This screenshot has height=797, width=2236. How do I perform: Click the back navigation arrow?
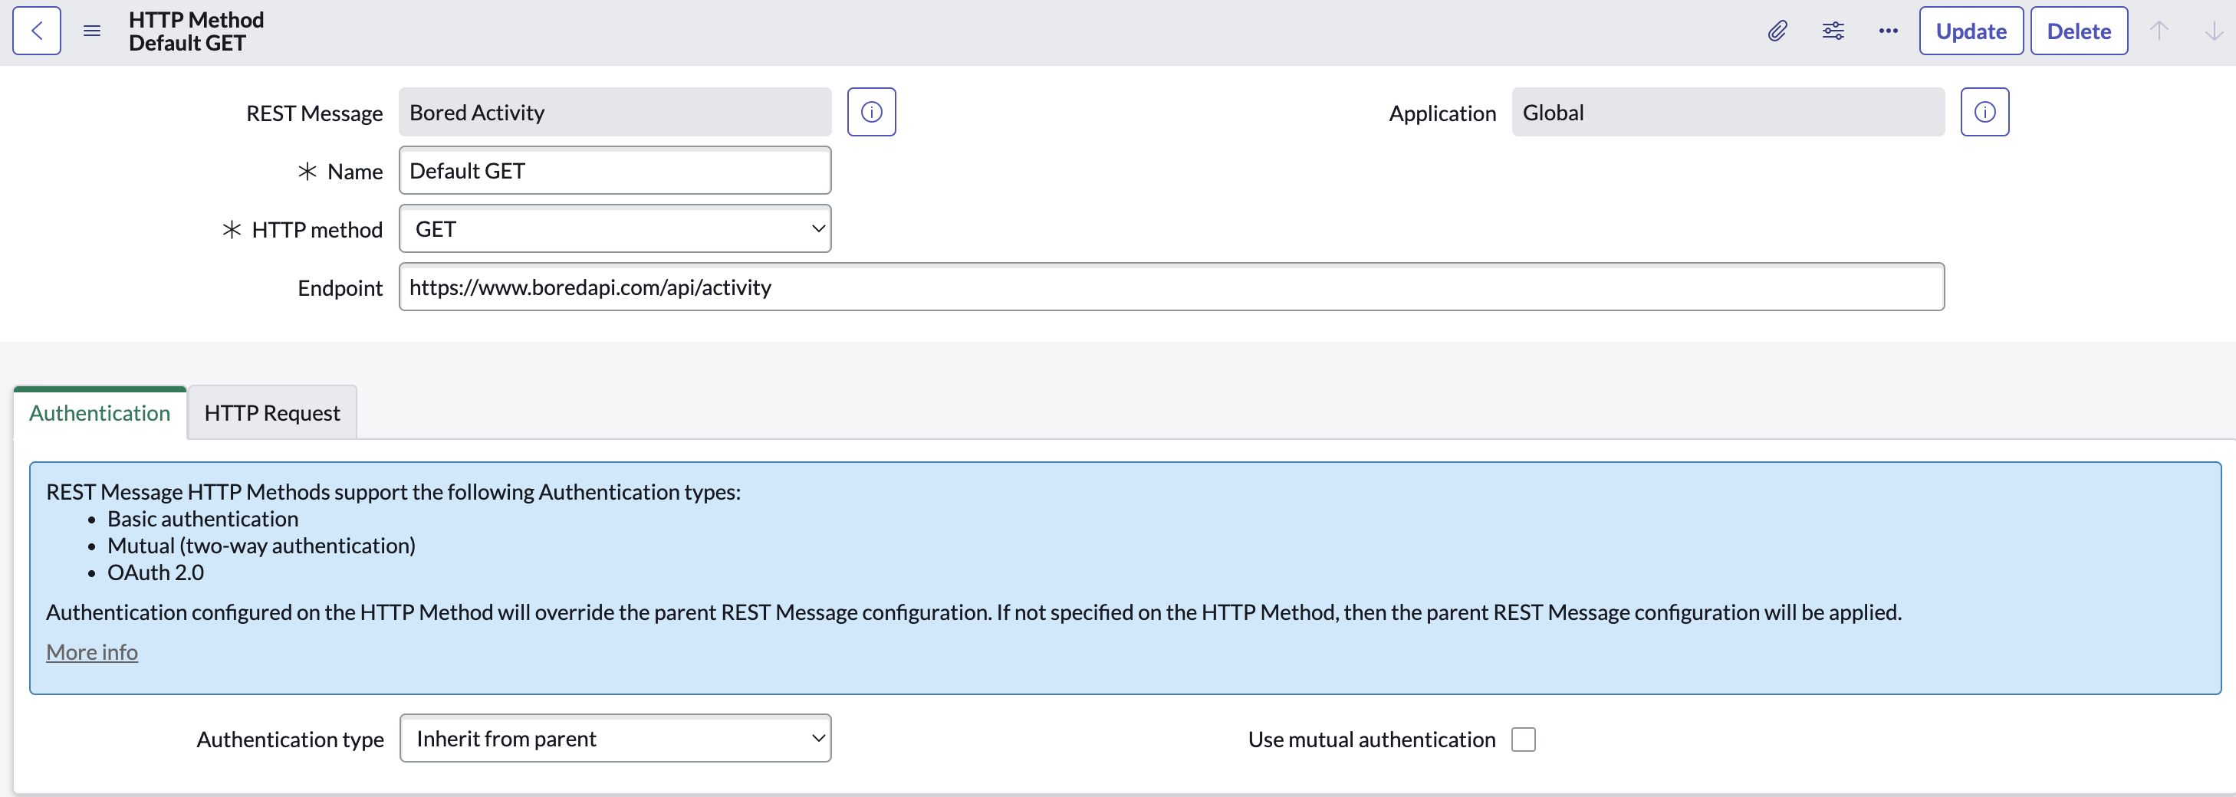(37, 31)
